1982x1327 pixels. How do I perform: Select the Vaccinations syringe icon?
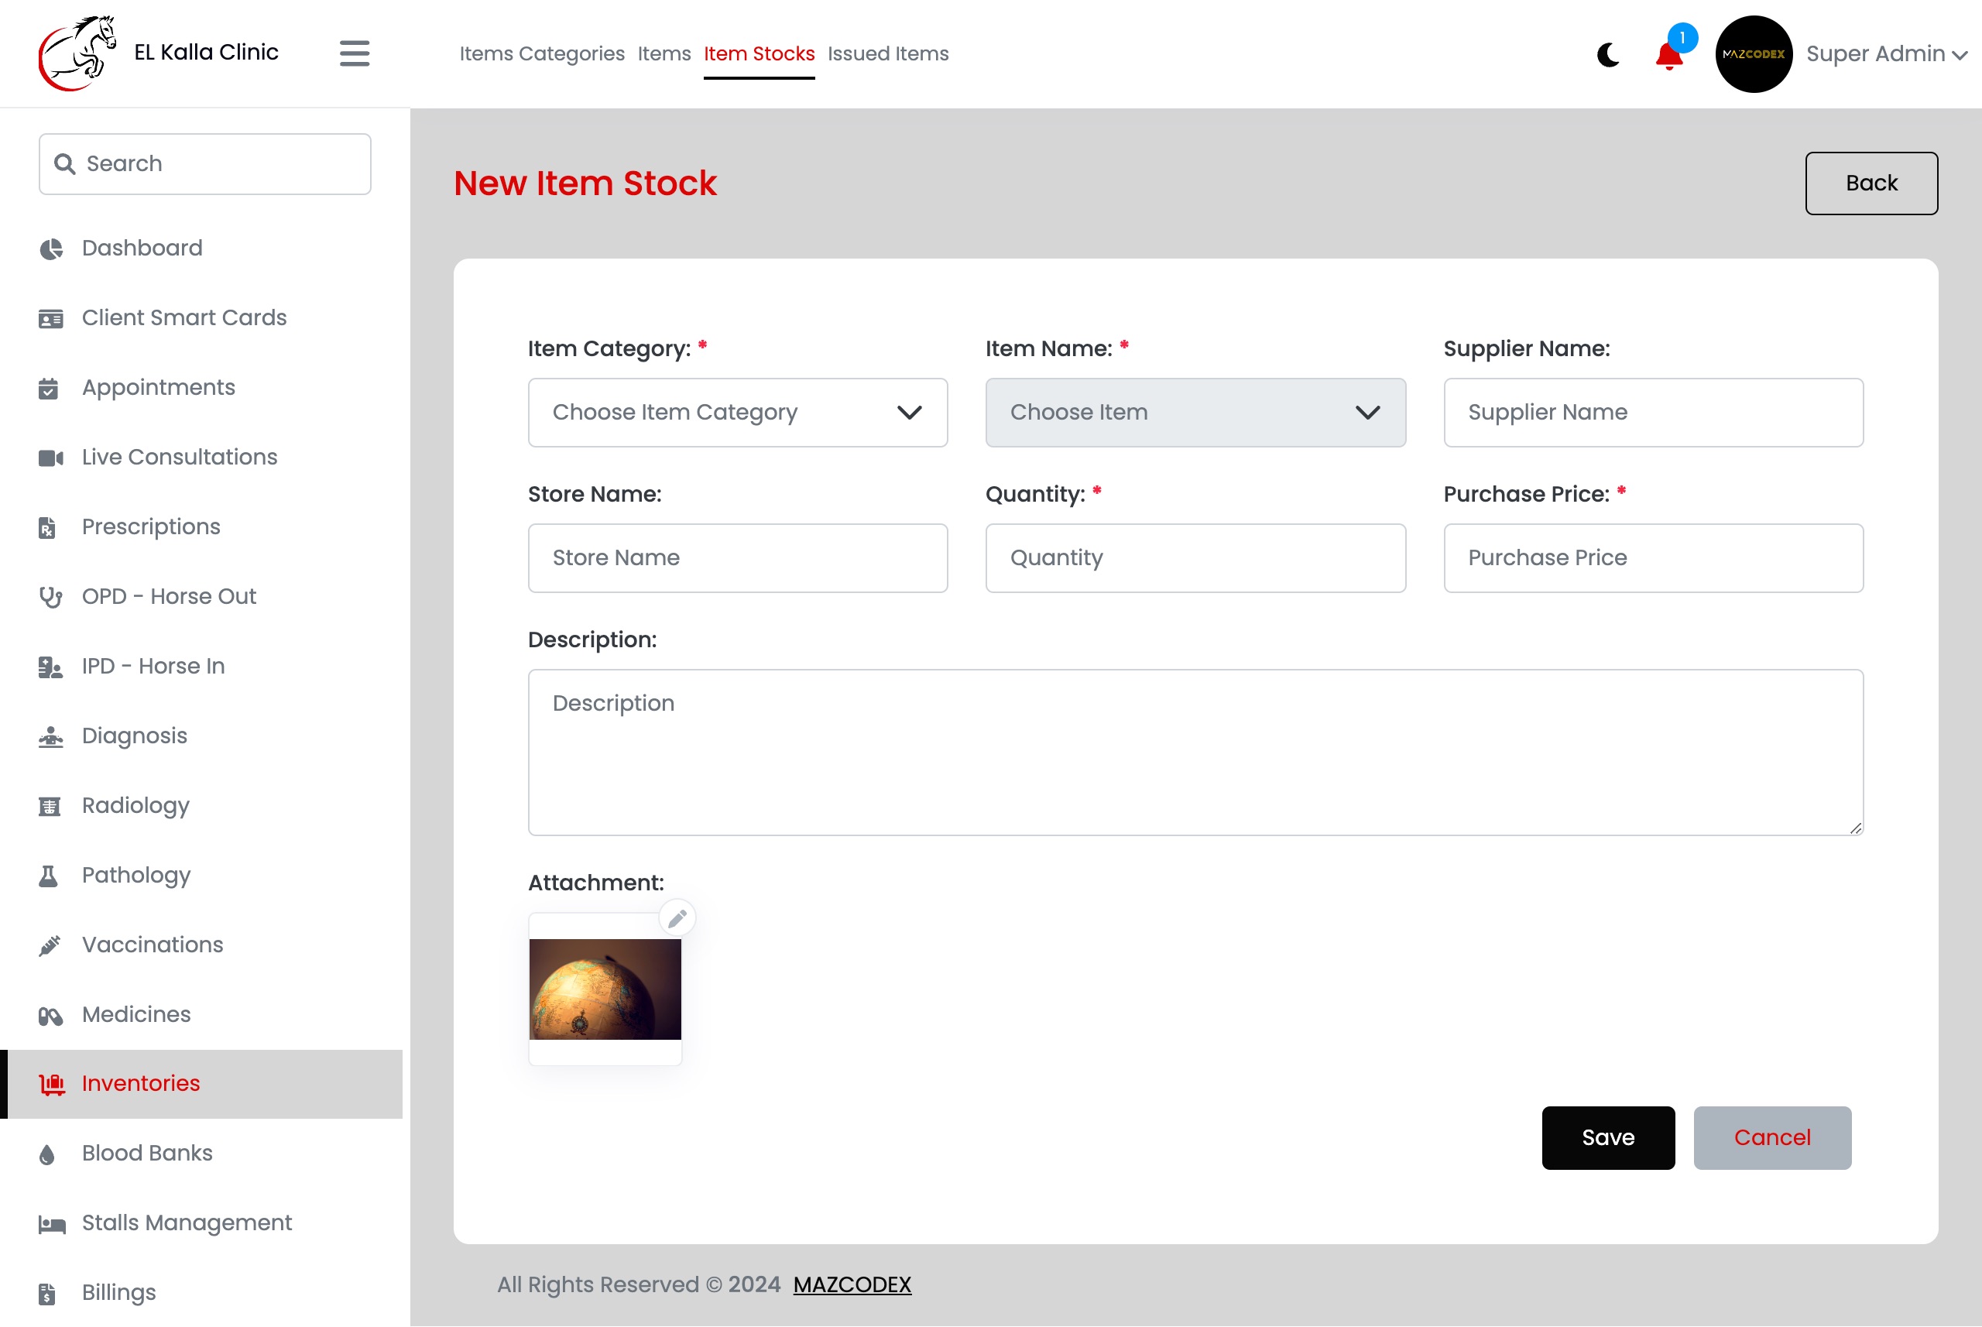pos(50,945)
